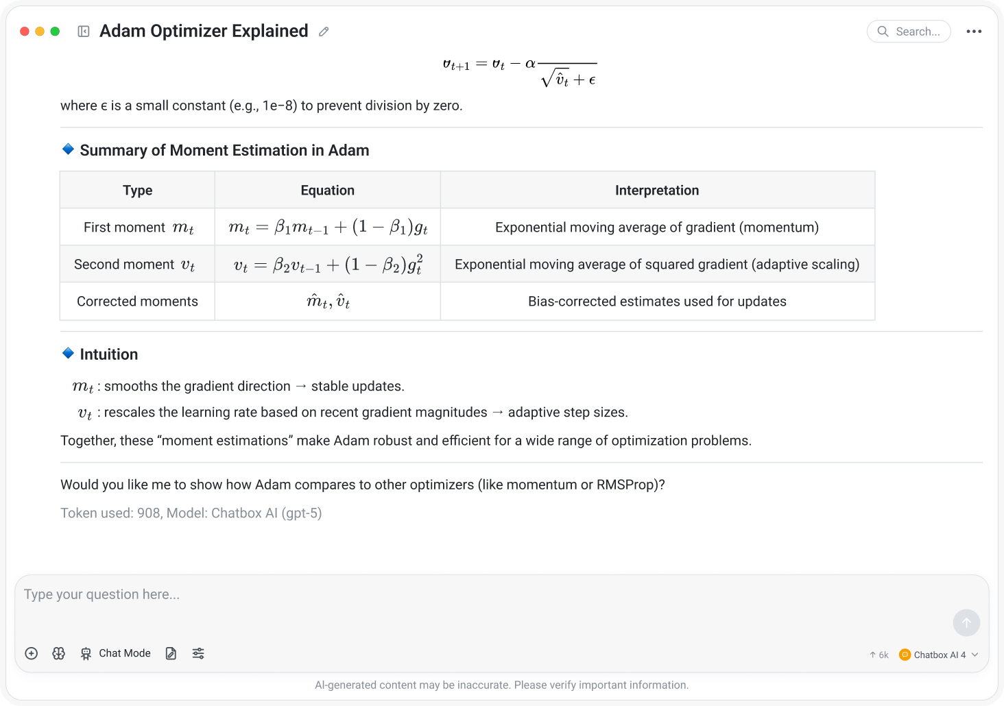Click the green maximize window button
This screenshot has width=1004, height=706.
55,32
